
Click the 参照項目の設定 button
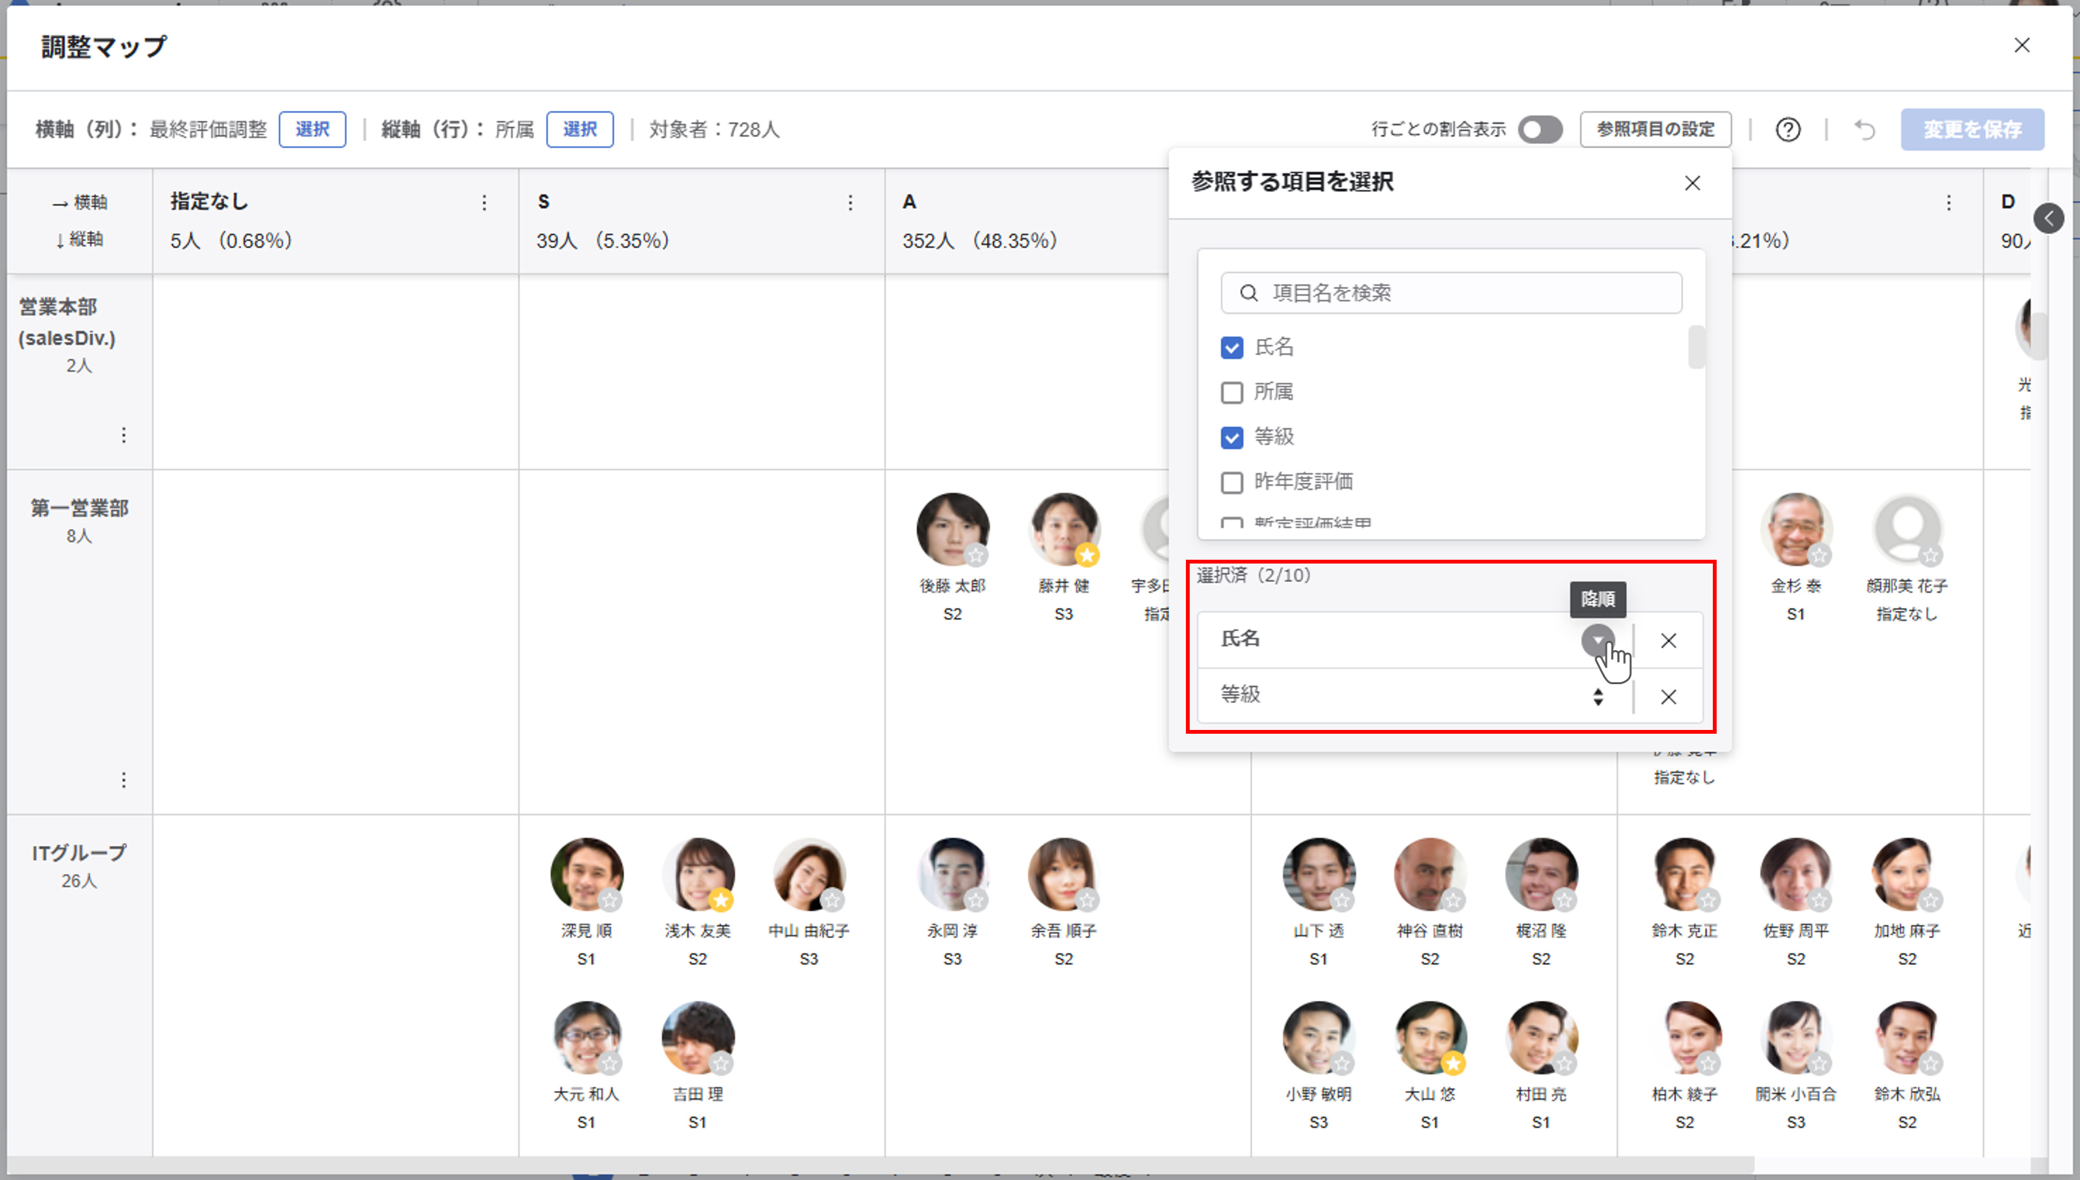[1655, 130]
